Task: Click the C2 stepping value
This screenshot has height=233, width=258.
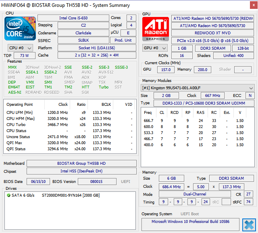Action: (83, 25)
